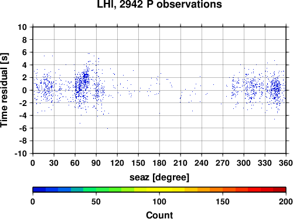Click the Time residual [s] axis label
The image size is (293, 219).
[x=4, y=90]
